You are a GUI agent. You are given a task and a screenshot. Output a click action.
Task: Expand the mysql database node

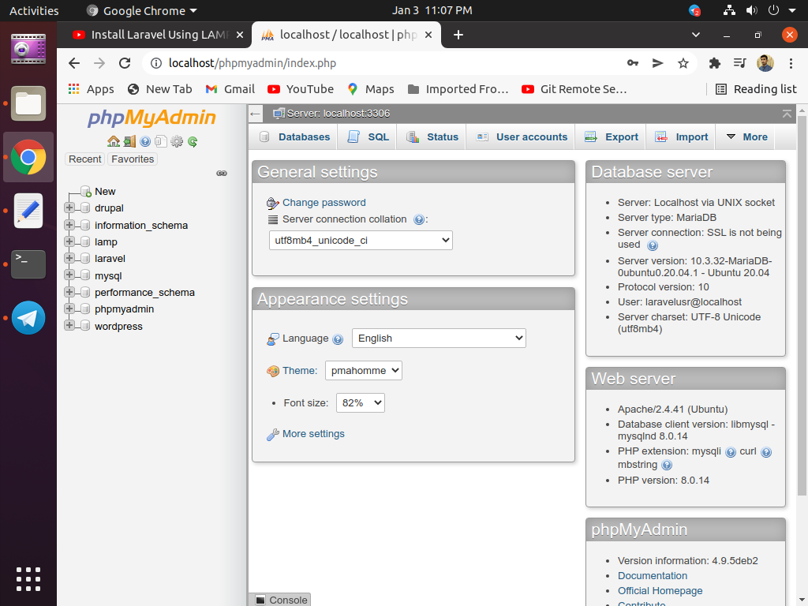pos(69,275)
